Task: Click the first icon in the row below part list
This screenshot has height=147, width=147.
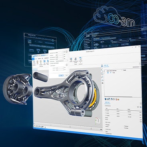Action: [x=105, y=99]
